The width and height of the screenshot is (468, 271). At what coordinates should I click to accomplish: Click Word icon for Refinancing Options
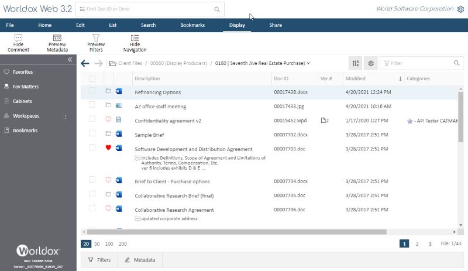119,91
